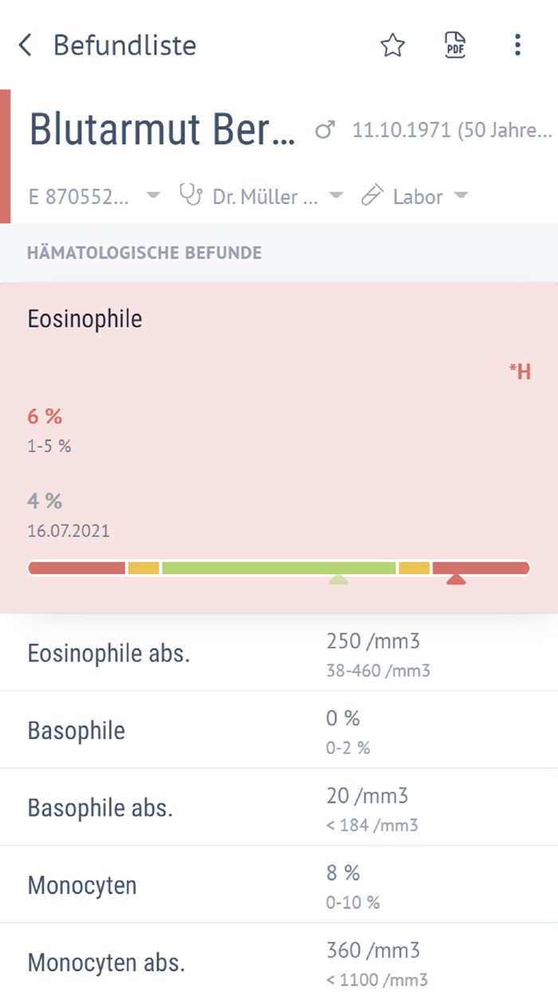Tap the stethoscope doctor icon
This screenshot has height=992, width=558.
191,195
